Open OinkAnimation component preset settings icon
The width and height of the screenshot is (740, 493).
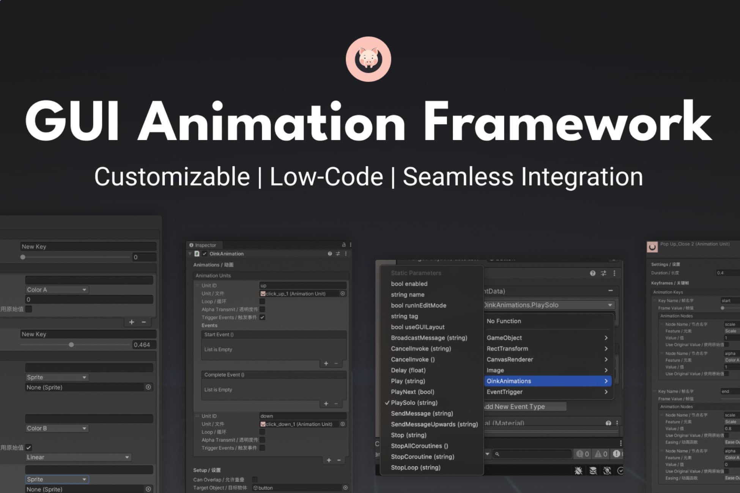coord(338,254)
